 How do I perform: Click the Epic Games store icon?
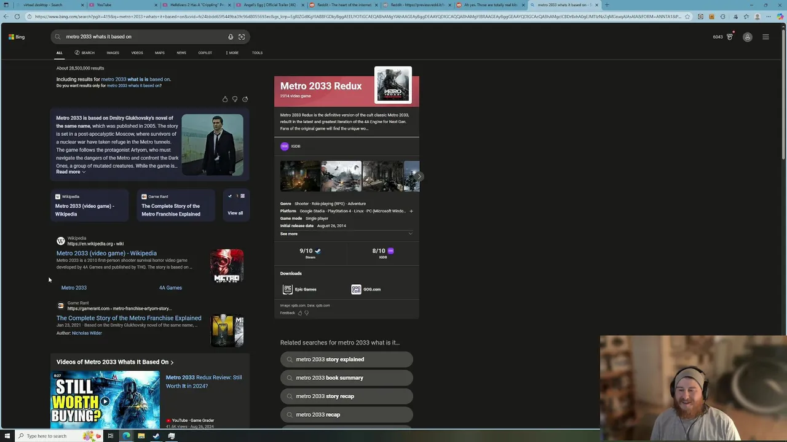click(287, 289)
